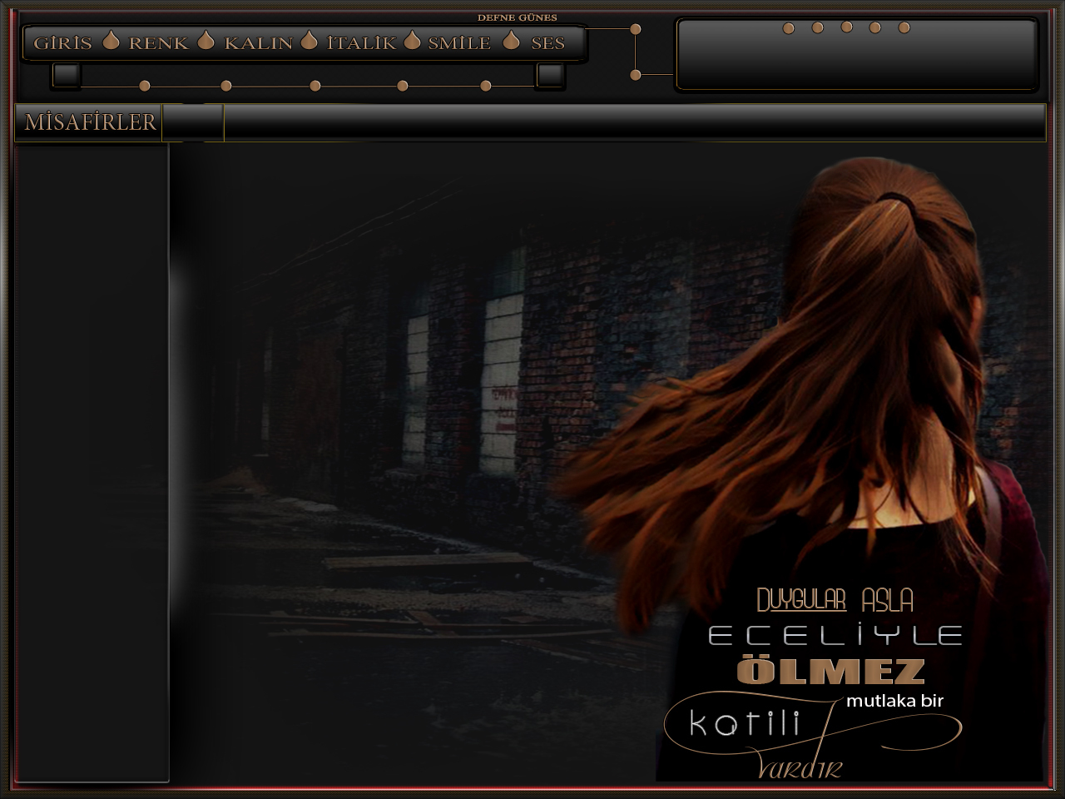The image size is (1065, 799).
Task: Open the SMİLE emoticon menu
Action: pyautogui.click(x=459, y=43)
